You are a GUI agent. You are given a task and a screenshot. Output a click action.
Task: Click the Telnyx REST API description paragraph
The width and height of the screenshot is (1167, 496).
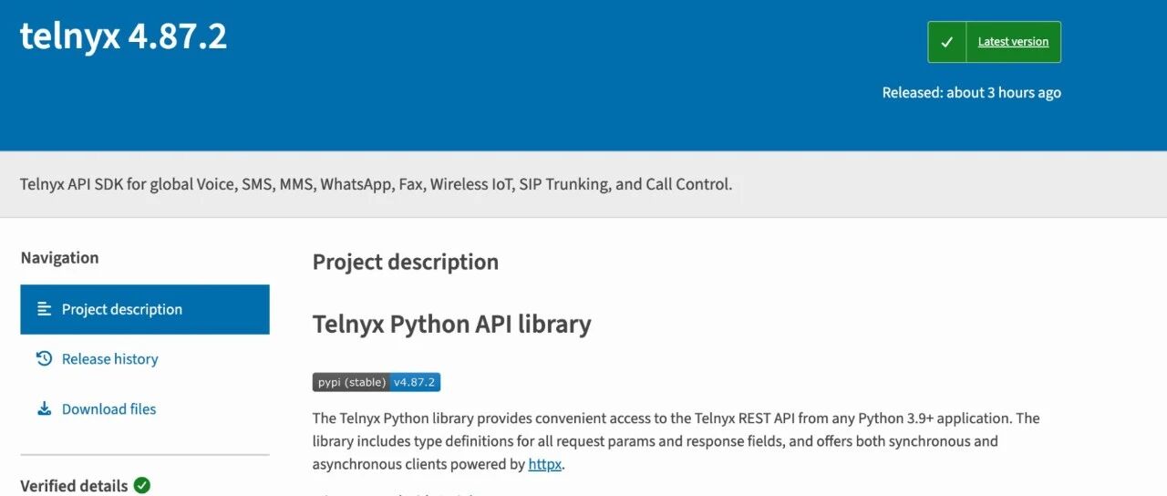[676, 441]
